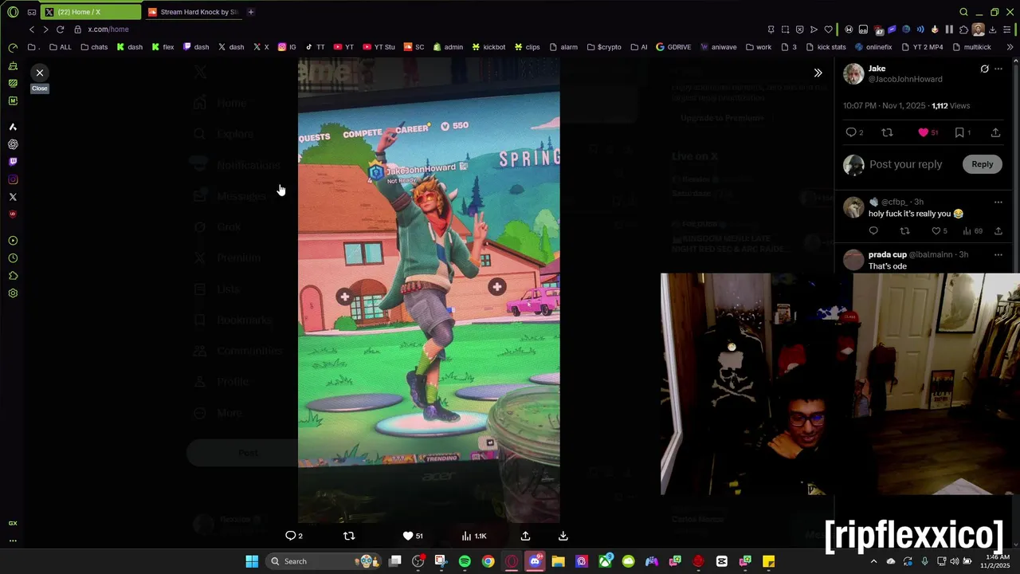
Task: Toggle the bookmark on Jake's post
Action: coord(959,132)
